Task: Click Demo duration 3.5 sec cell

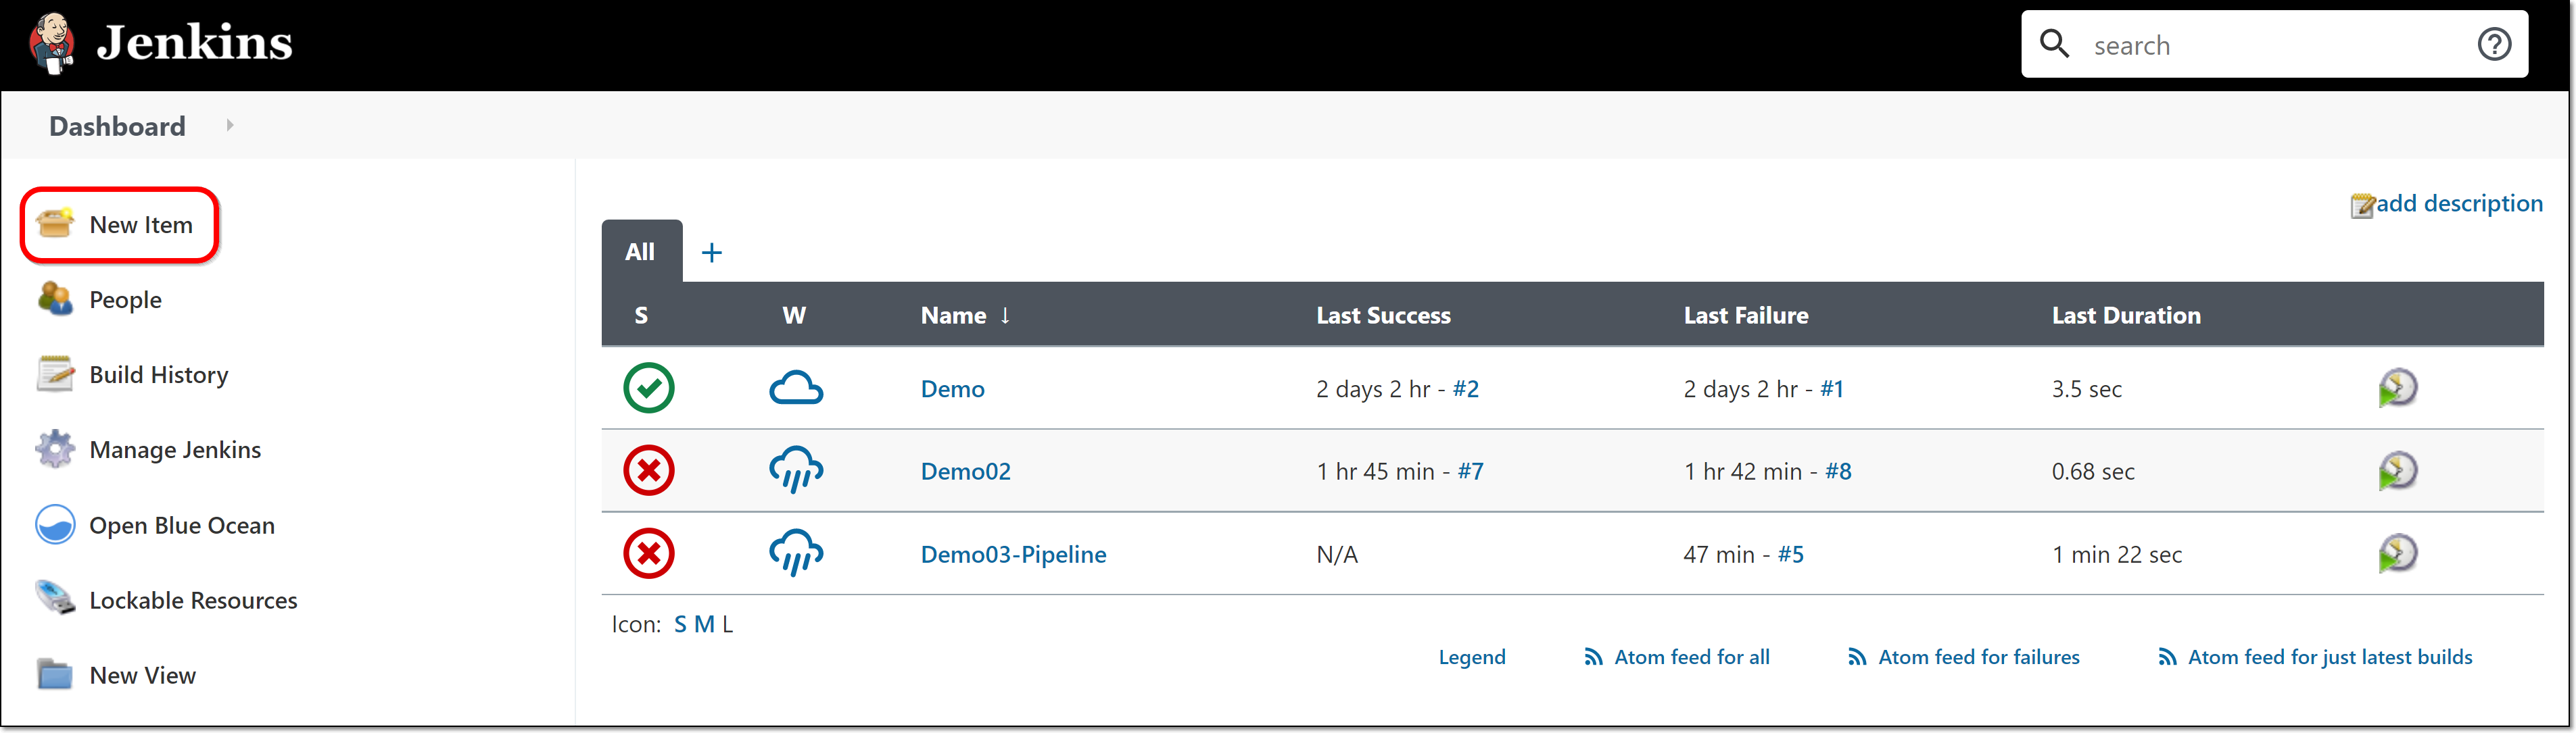Action: [2086, 388]
